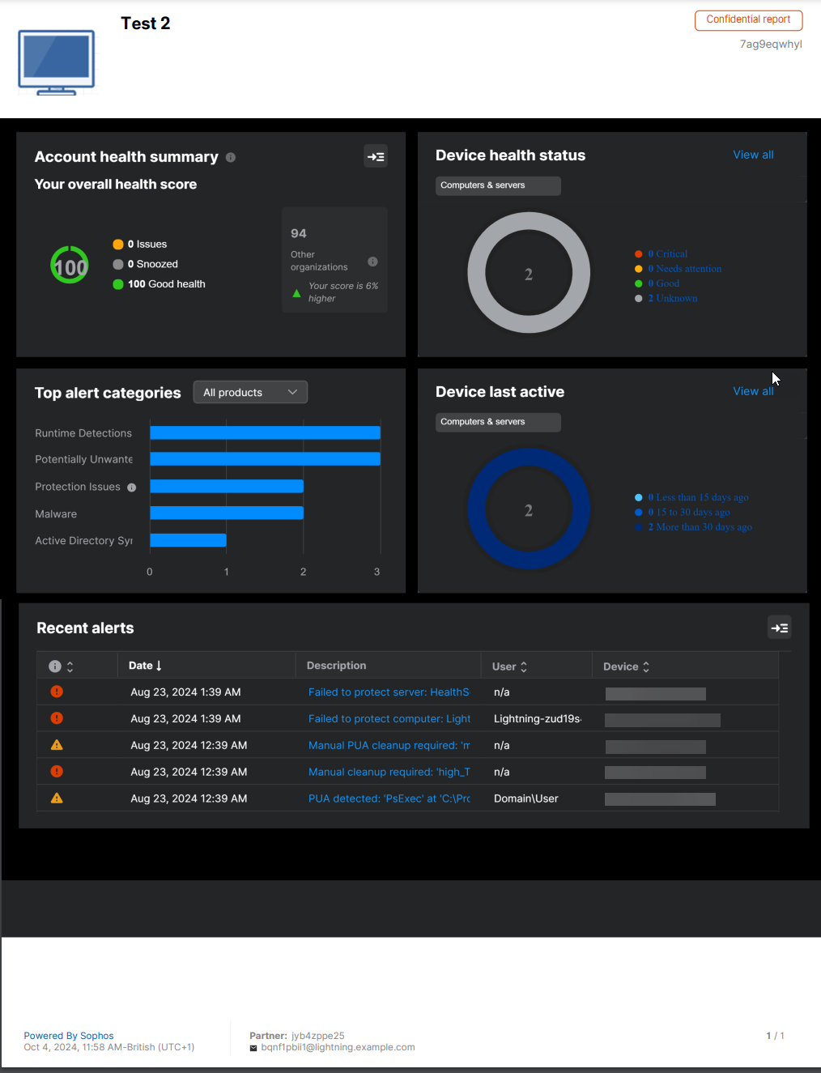Viewport: 821px width, 1073px height.
Task: Open the 'Failed to protect server' alert link
Action: point(389,692)
